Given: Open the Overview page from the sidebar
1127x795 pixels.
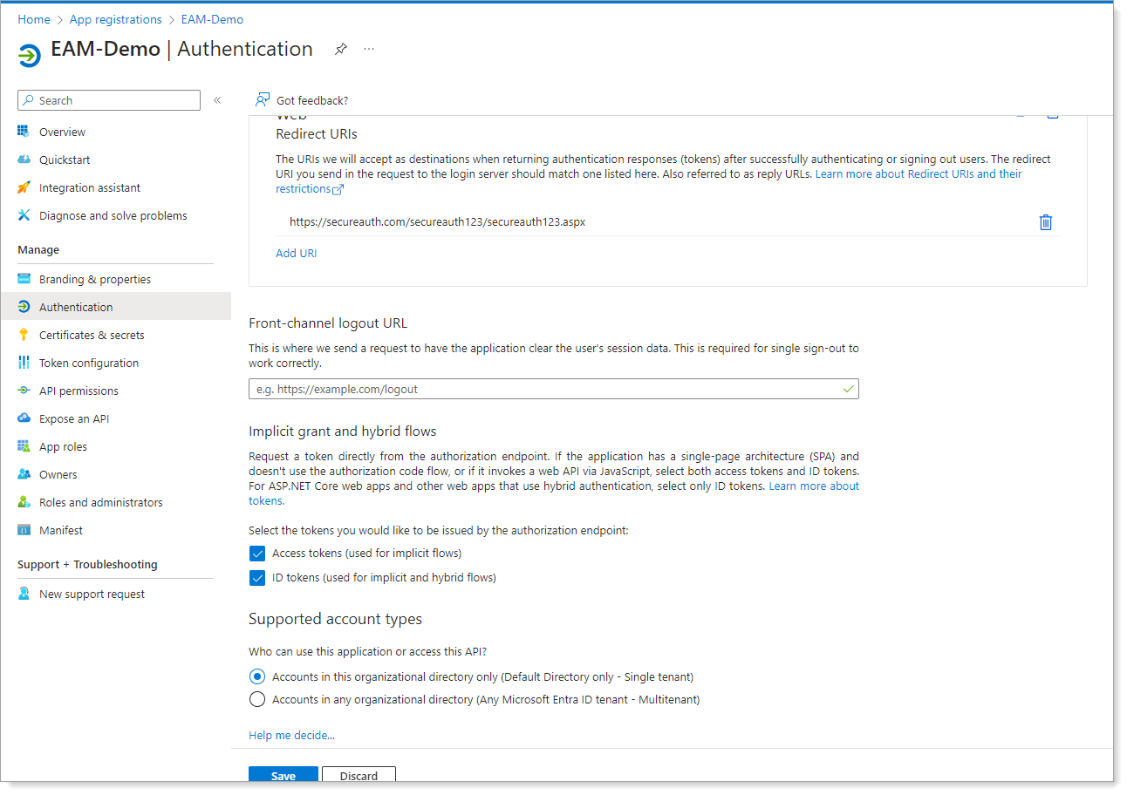Looking at the screenshot, I should click(x=62, y=132).
